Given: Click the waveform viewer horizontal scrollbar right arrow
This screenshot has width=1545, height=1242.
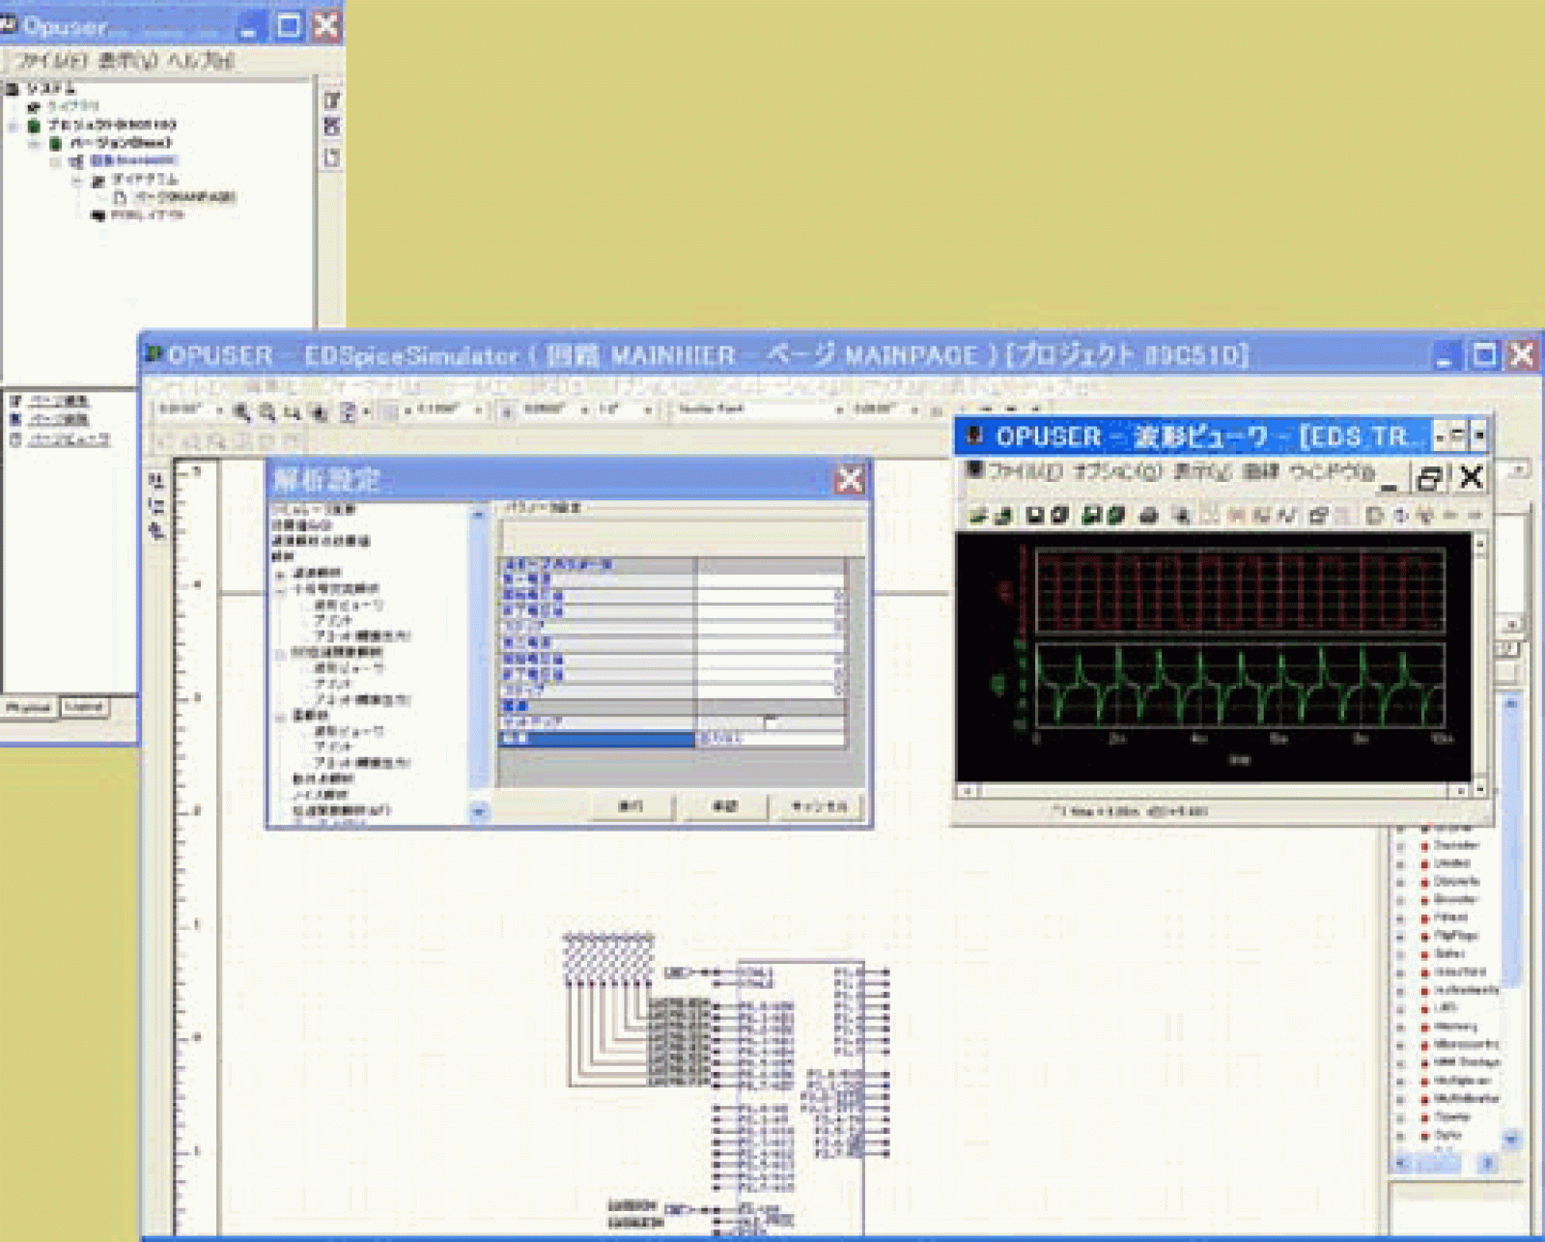Looking at the screenshot, I should pyautogui.click(x=1463, y=791).
